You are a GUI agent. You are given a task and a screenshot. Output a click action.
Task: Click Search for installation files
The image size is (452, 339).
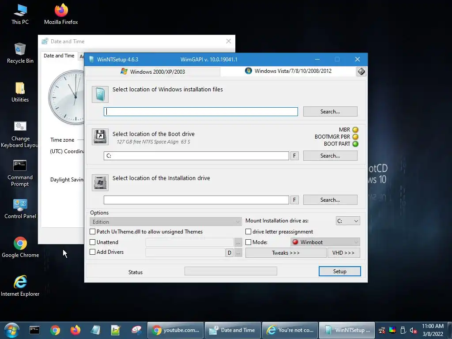(330, 112)
